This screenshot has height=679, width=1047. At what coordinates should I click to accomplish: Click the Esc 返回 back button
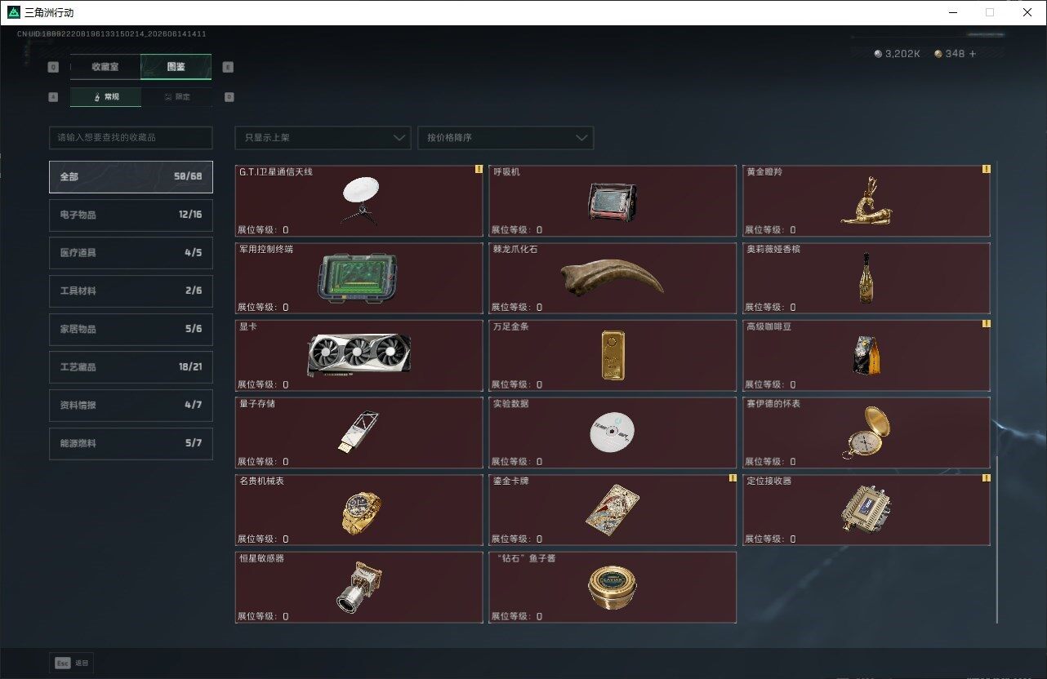72,663
